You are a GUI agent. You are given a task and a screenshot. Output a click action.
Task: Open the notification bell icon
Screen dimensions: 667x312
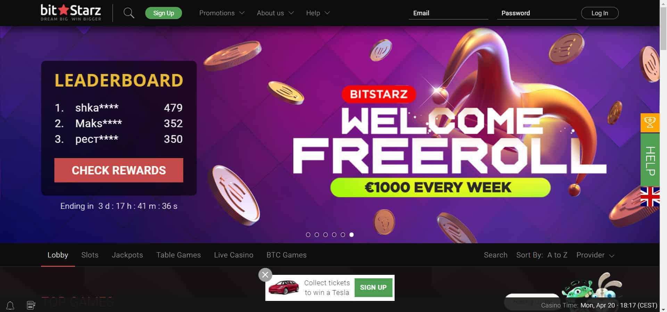click(x=10, y=305)
